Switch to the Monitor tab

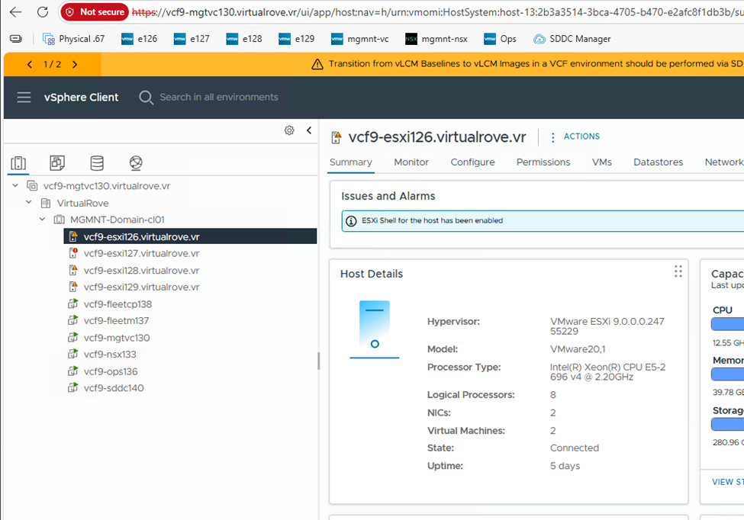point(411,162)
